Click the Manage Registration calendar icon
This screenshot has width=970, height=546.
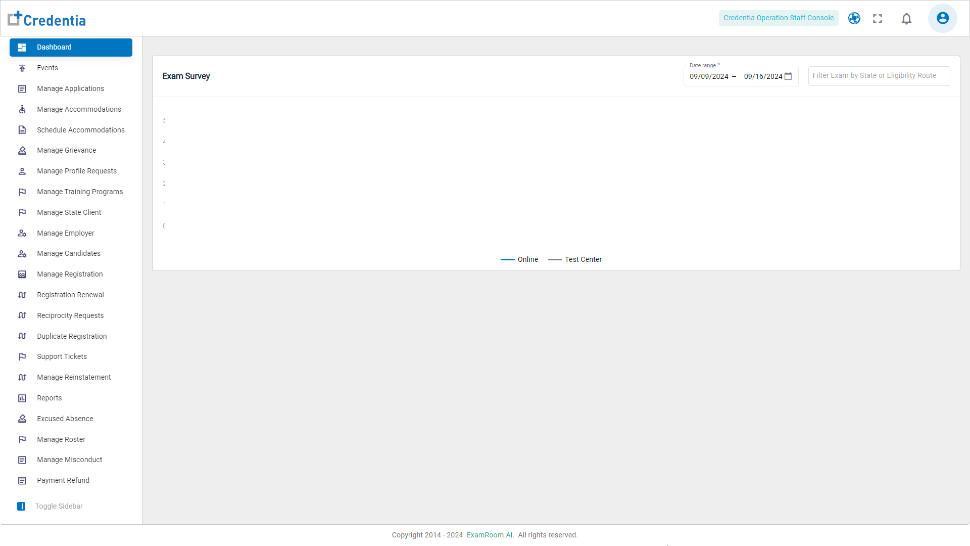(x=22, y=275)
